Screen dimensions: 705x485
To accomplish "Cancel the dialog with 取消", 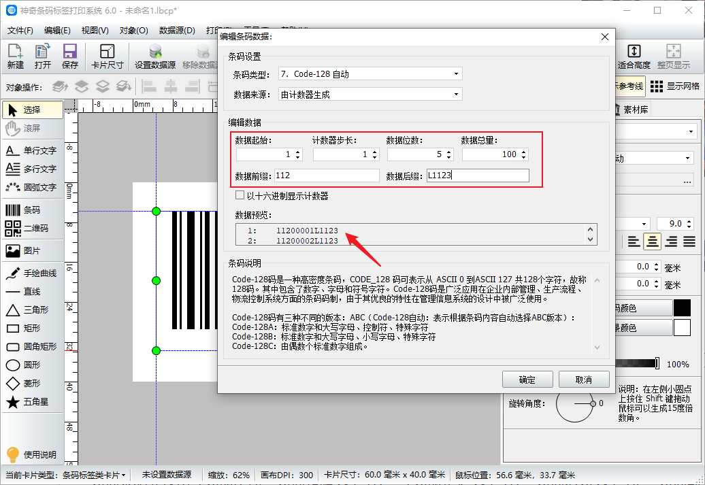I will 584,380.
